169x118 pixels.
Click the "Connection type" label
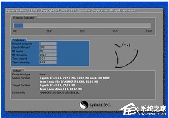21,74
